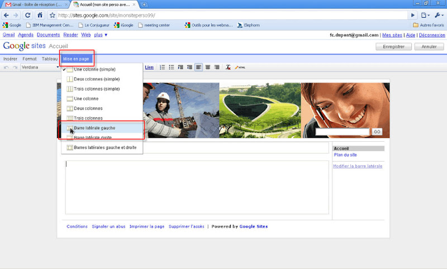Open the Agenda link
Screen dimensions: 447x269
pyautogui.click(x=26, y=35)
